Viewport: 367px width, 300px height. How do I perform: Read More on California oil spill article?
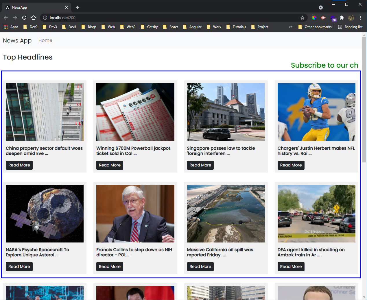pos(200,266)
